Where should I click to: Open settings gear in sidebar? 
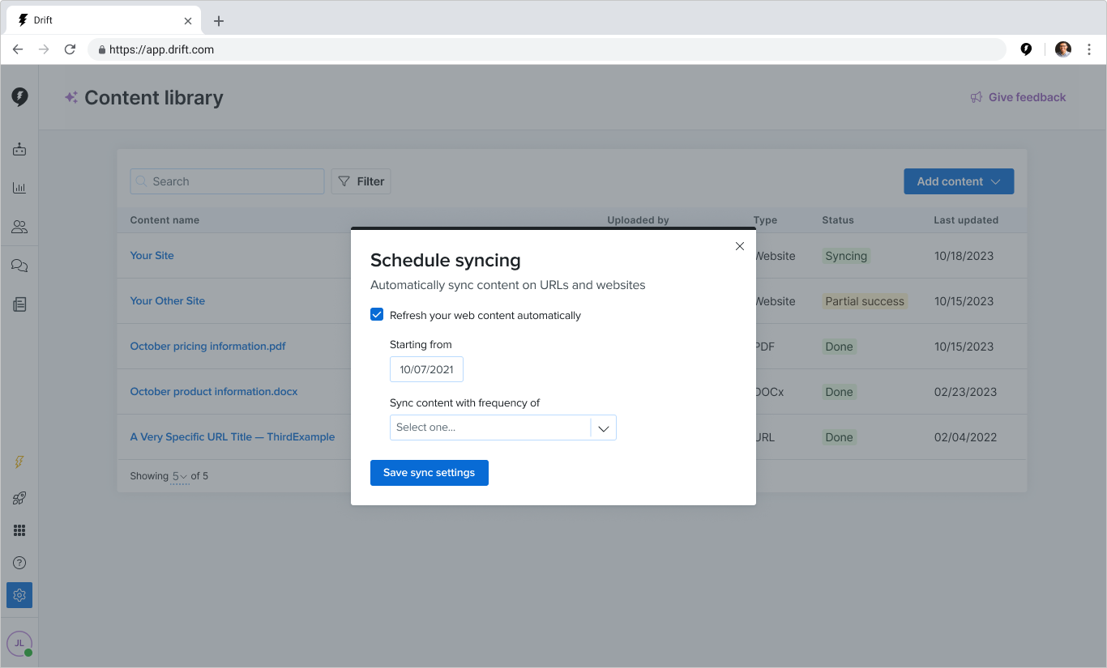(x=19, y=595)
